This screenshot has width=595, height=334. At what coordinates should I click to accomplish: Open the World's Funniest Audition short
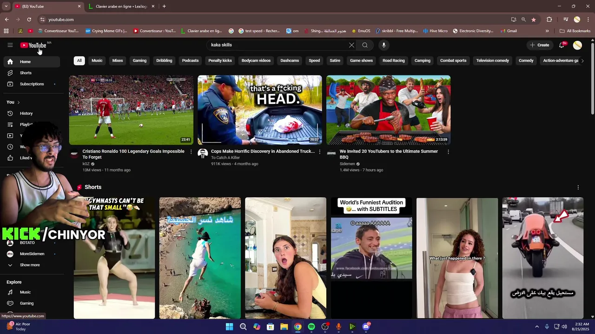click(371, 258)
